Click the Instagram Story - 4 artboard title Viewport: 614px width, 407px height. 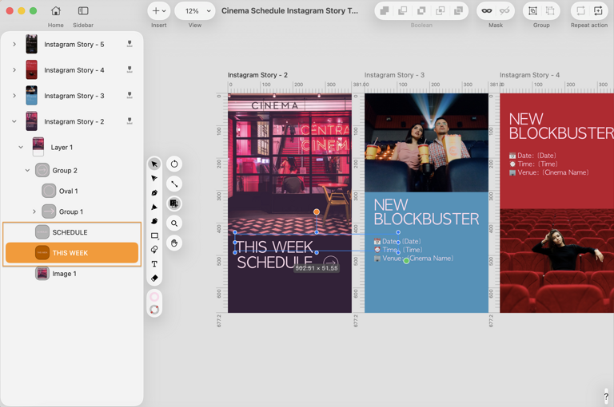529,75
